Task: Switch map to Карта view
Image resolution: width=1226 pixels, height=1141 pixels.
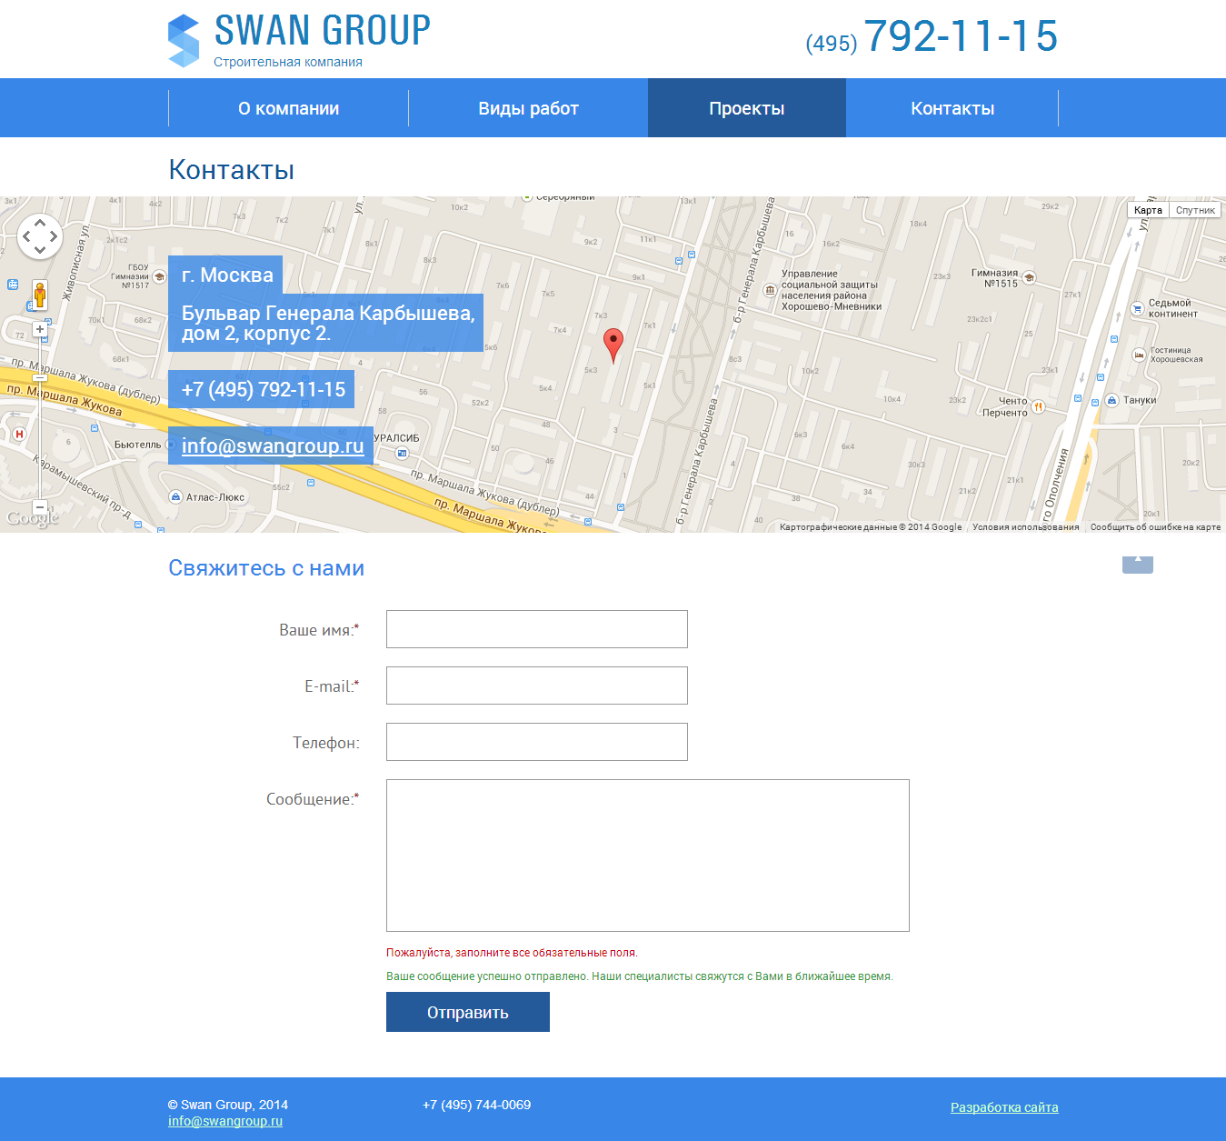Action: [x=1148, y=210]
